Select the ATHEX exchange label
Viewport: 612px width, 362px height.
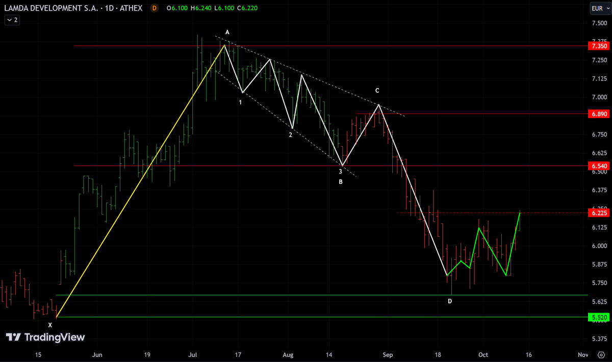tap(132, 8)
